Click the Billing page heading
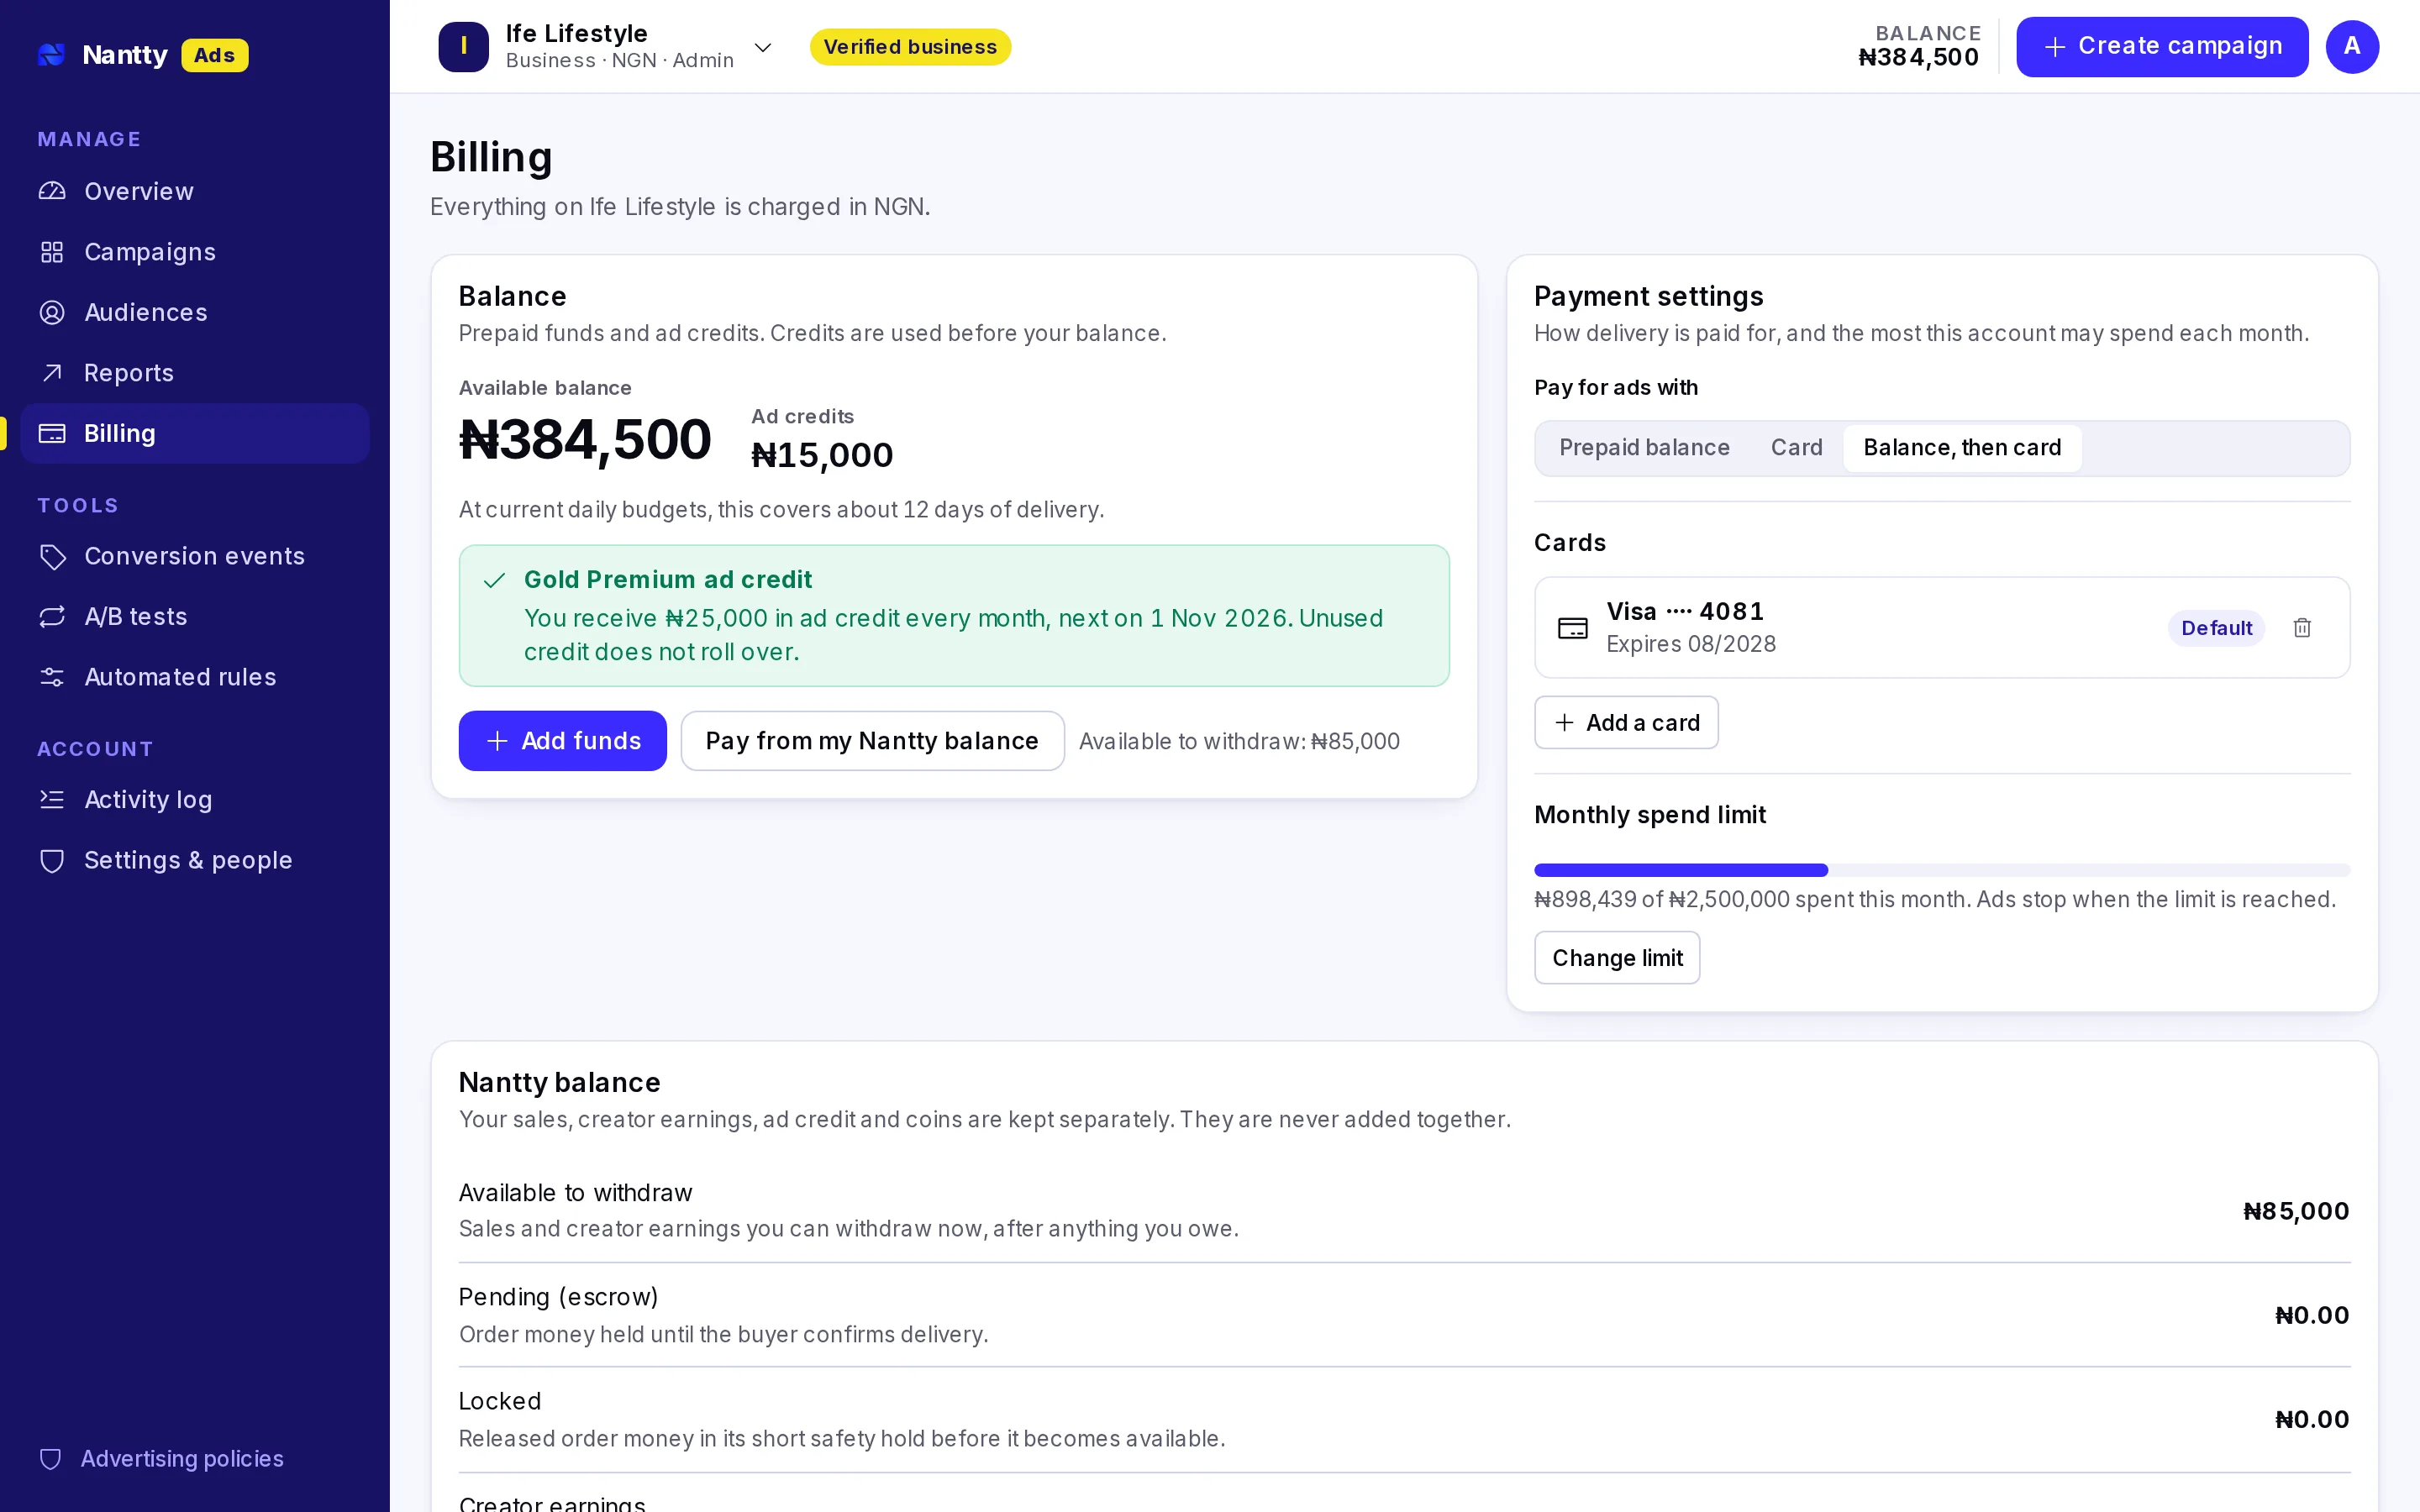 click(x=491, y=158)
